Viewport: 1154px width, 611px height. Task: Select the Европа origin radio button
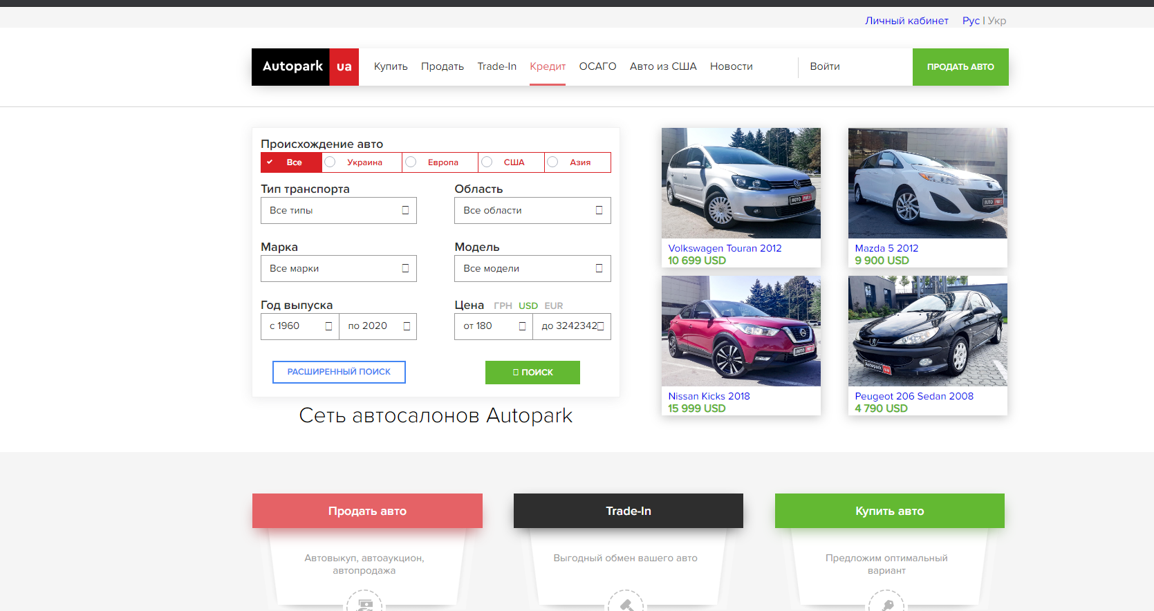tap(411, 162)
